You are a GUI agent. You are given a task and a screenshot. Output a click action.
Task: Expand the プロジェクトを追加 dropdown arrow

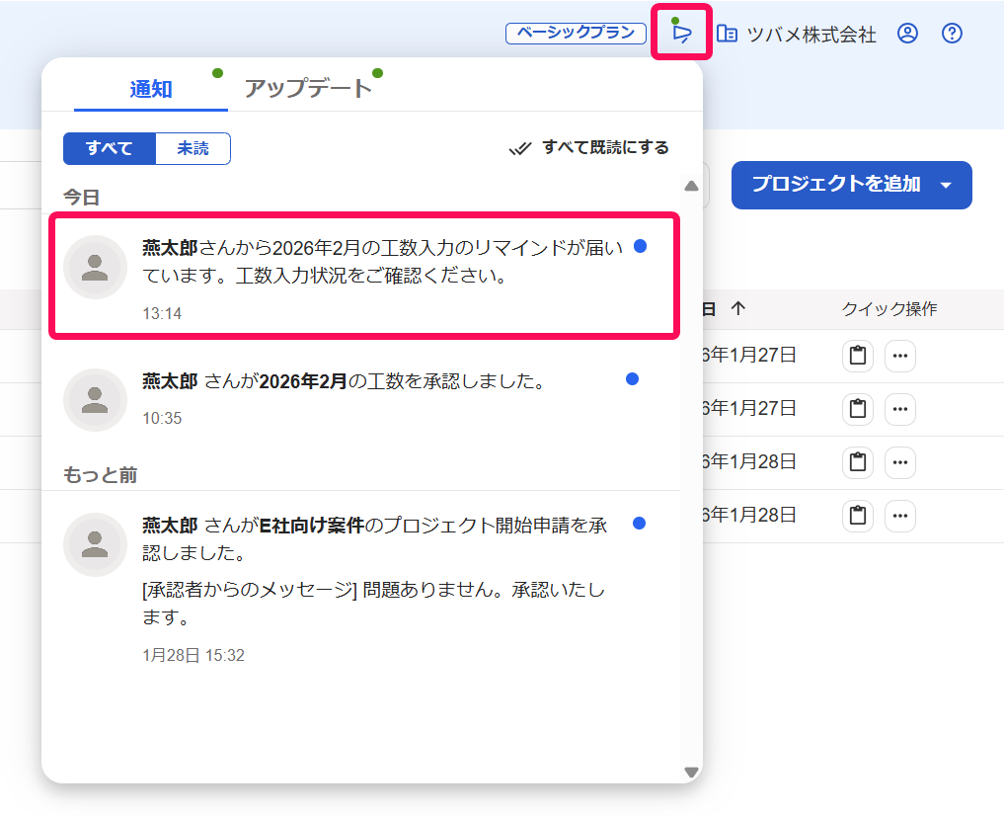(x=946, y=185)
